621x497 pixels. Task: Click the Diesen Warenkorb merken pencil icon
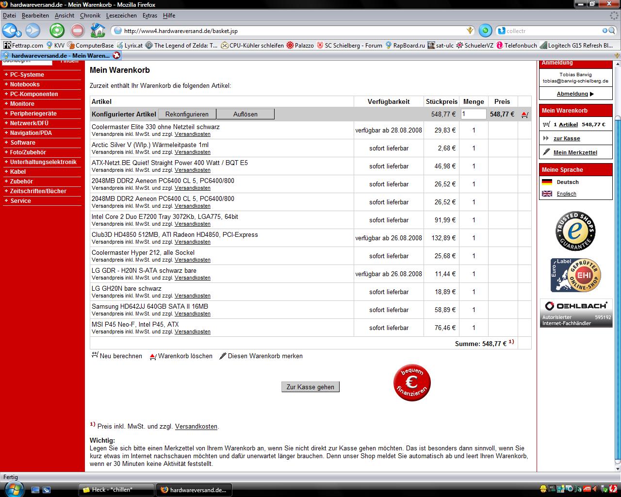(223, 356)
